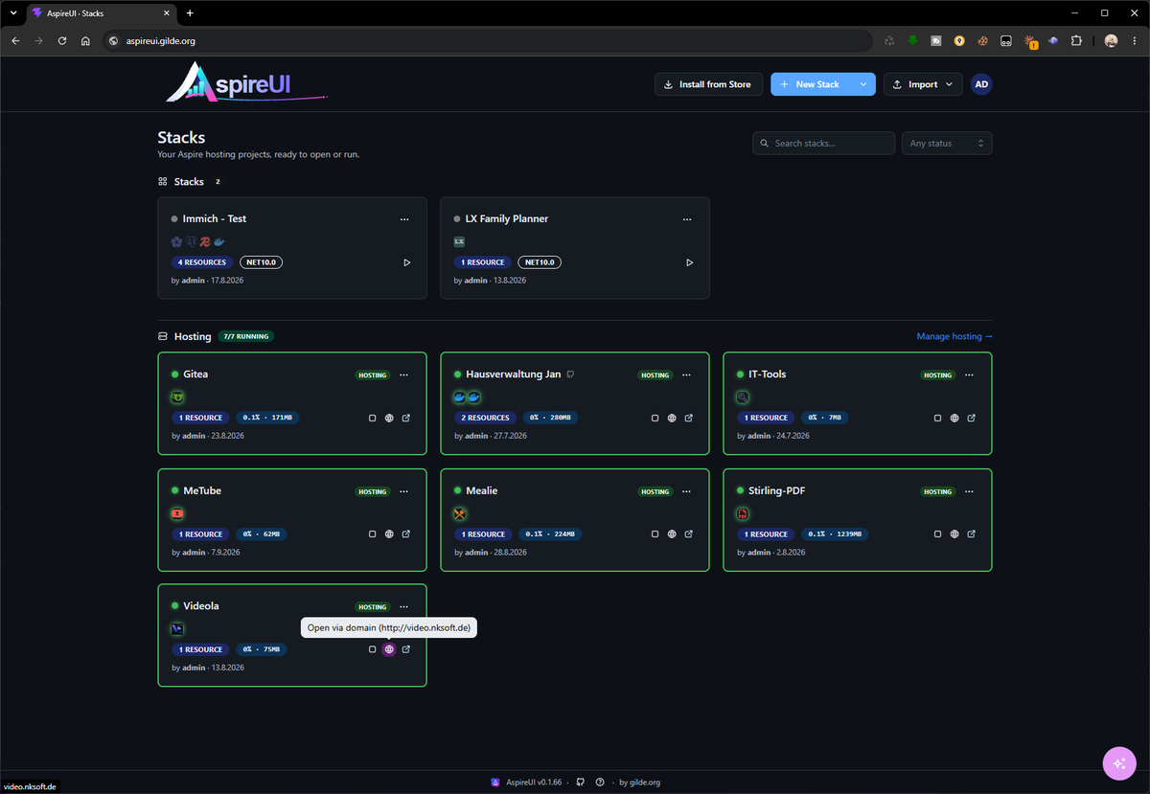This screenshot has height=794, width=1150.
Task: Click the NET10.0 badge on Immich - Test
Action: point(261,262)
